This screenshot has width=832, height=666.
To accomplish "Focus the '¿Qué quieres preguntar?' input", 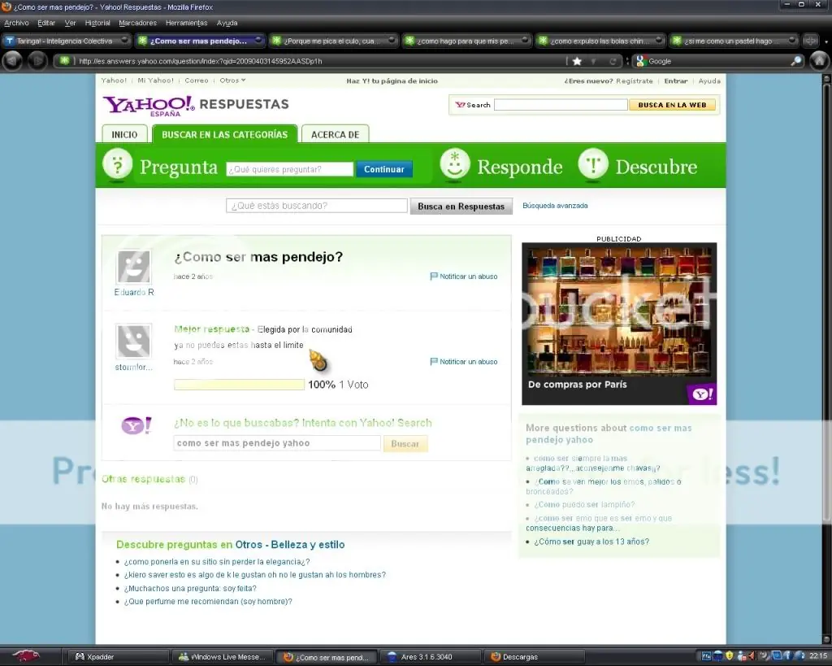I will click(290, 169).
